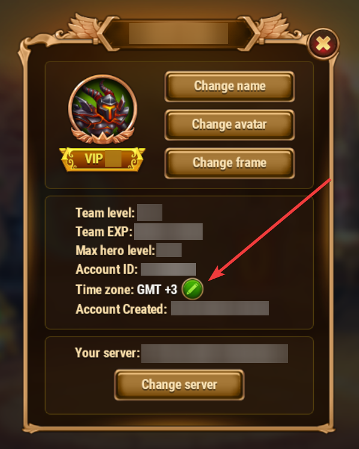This screenshot has height=449, width=359.
Task: Click the armored knight avatar portrait
Action: pyautogui.click(x=103, y=107)
